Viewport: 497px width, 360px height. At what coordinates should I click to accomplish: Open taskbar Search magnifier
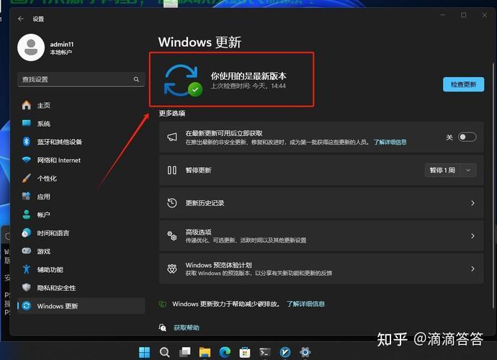(x=164, y=352)
